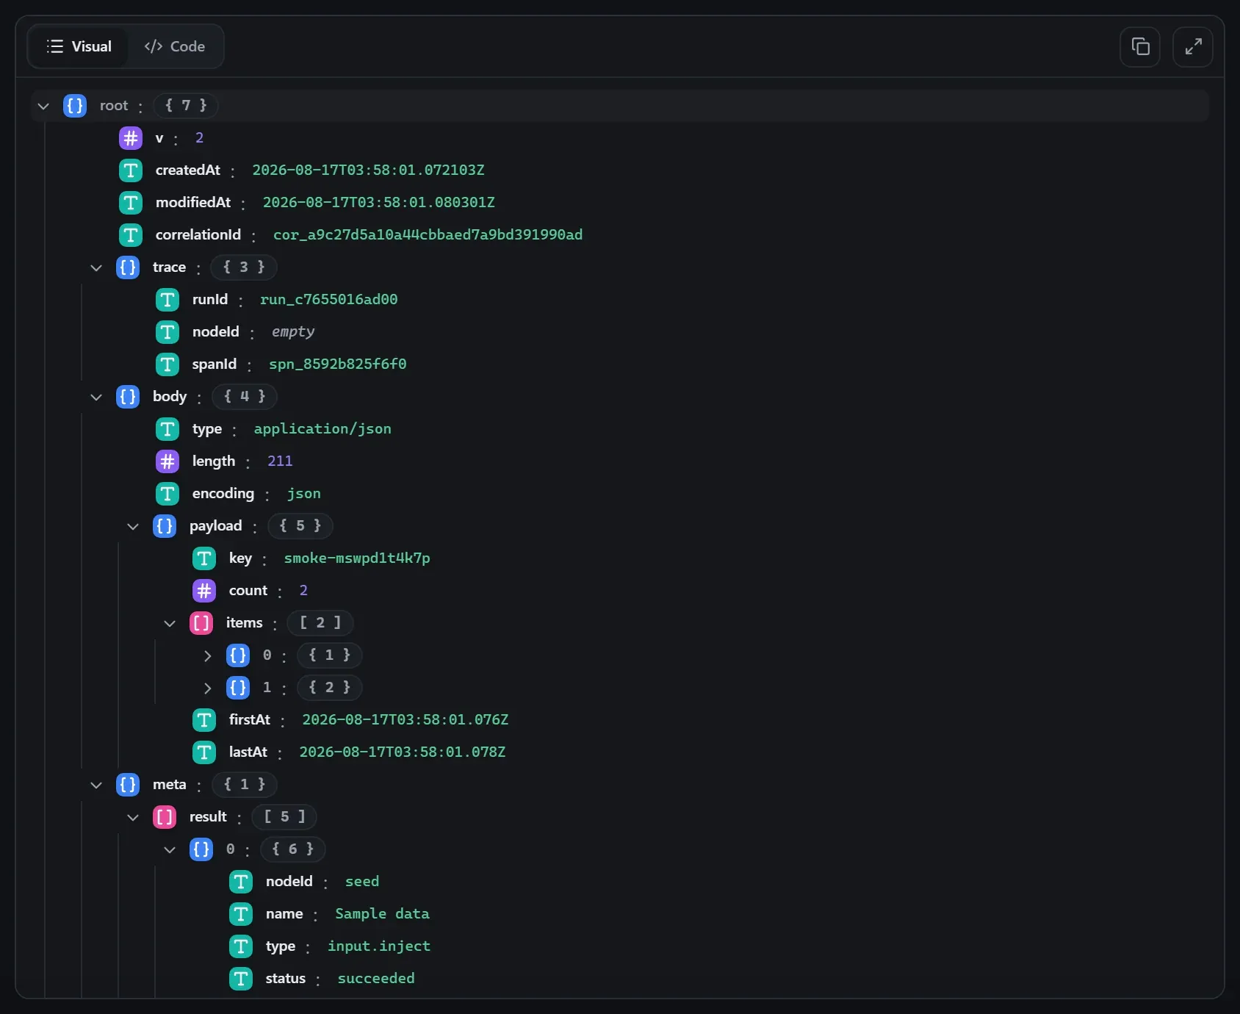The image size is (1240, 1014).
Task: Switch to the Visual tab
Action: 79,46
